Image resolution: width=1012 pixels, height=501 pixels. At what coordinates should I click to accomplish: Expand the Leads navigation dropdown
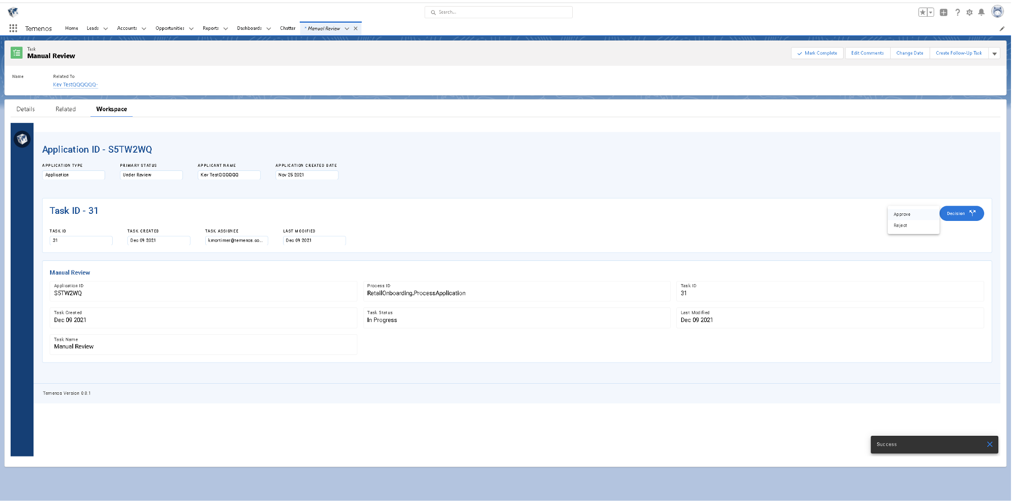pos(106,29)
